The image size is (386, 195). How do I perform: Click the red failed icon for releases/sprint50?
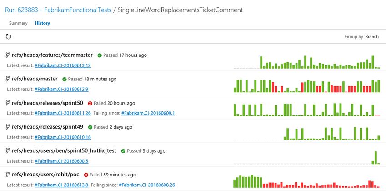[x=90, y=103]
